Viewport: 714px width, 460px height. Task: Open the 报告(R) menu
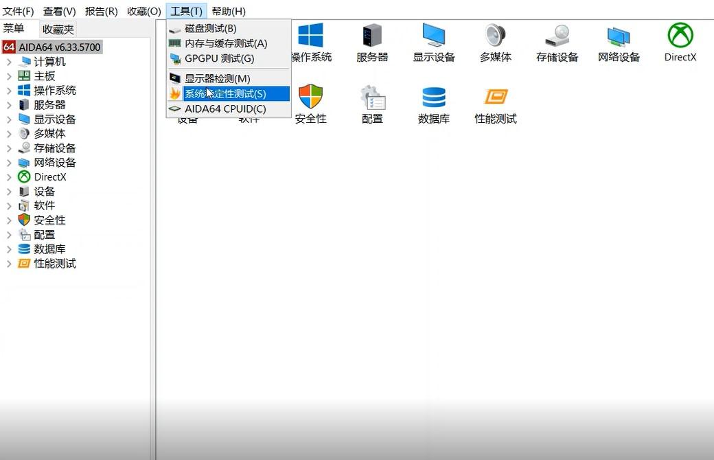102,11
